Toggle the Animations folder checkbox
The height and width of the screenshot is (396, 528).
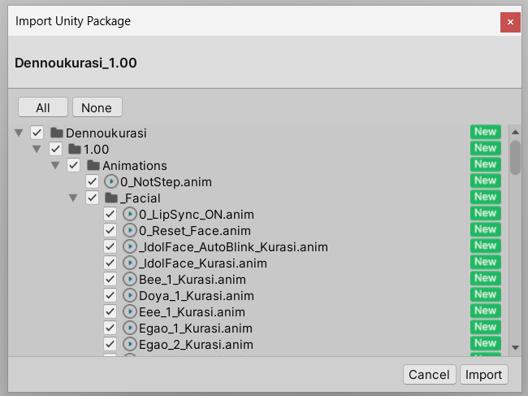pyautogui.click(x=73, y=166)
